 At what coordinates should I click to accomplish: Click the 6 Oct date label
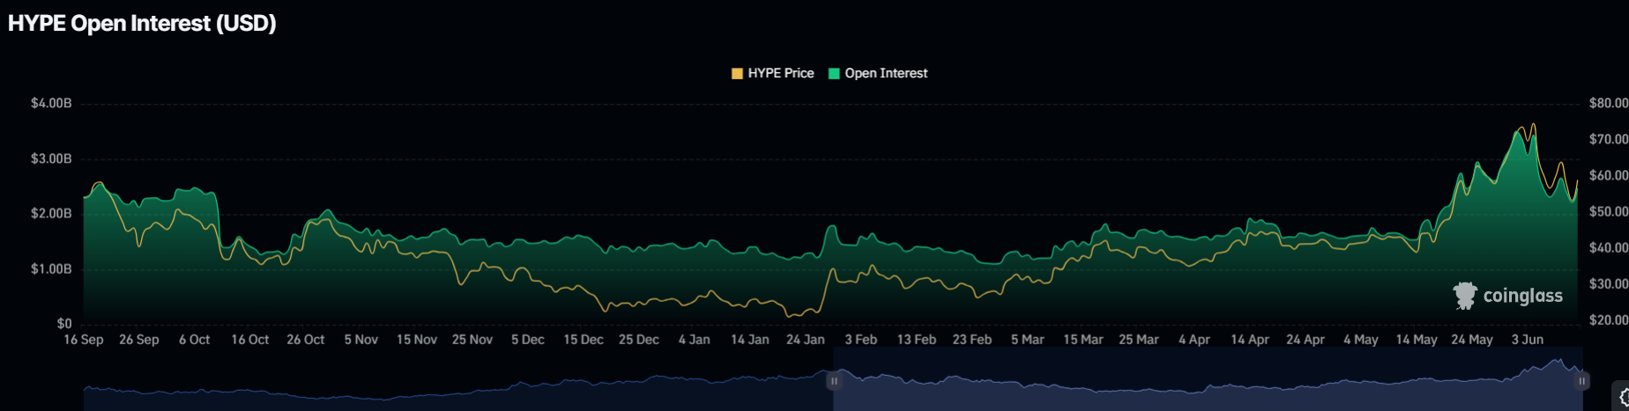click(195, 340)
